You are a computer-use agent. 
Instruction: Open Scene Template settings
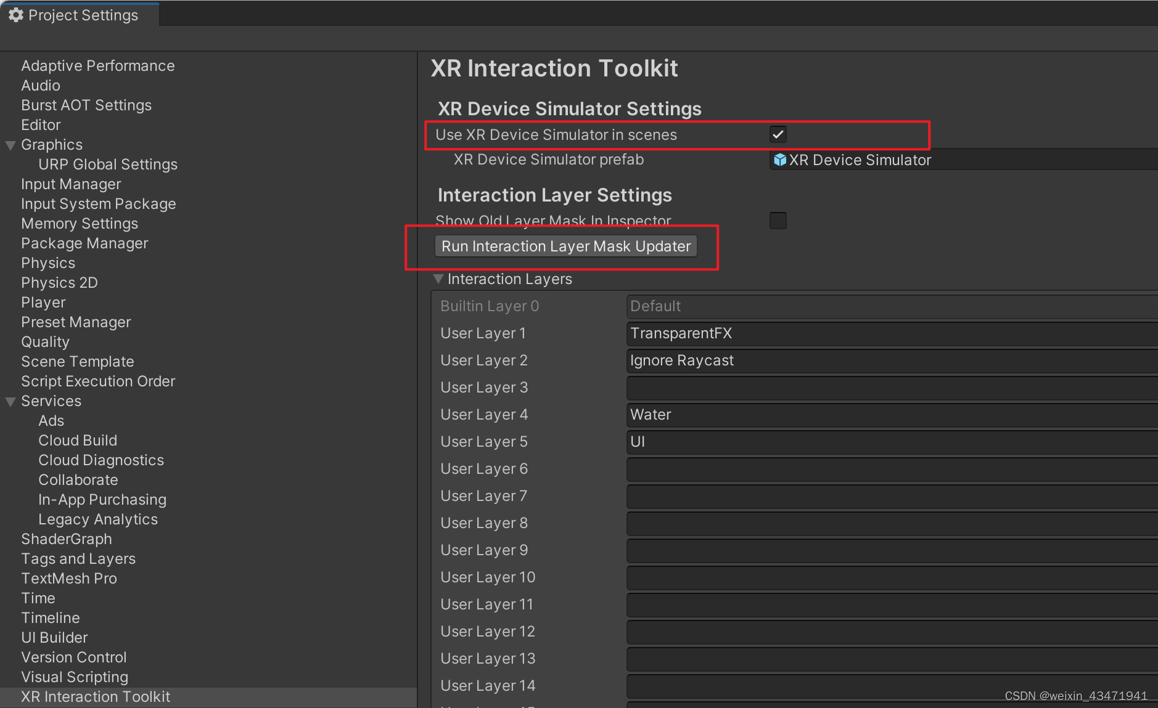(x=78, y=362)
